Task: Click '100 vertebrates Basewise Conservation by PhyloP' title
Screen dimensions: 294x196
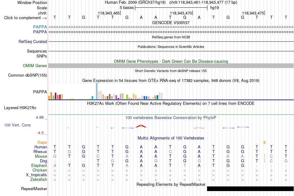Action: [x=171, y=118]
